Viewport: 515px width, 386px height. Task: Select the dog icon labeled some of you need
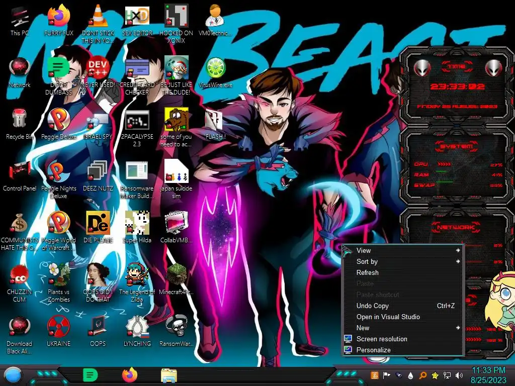pos(176,128)
